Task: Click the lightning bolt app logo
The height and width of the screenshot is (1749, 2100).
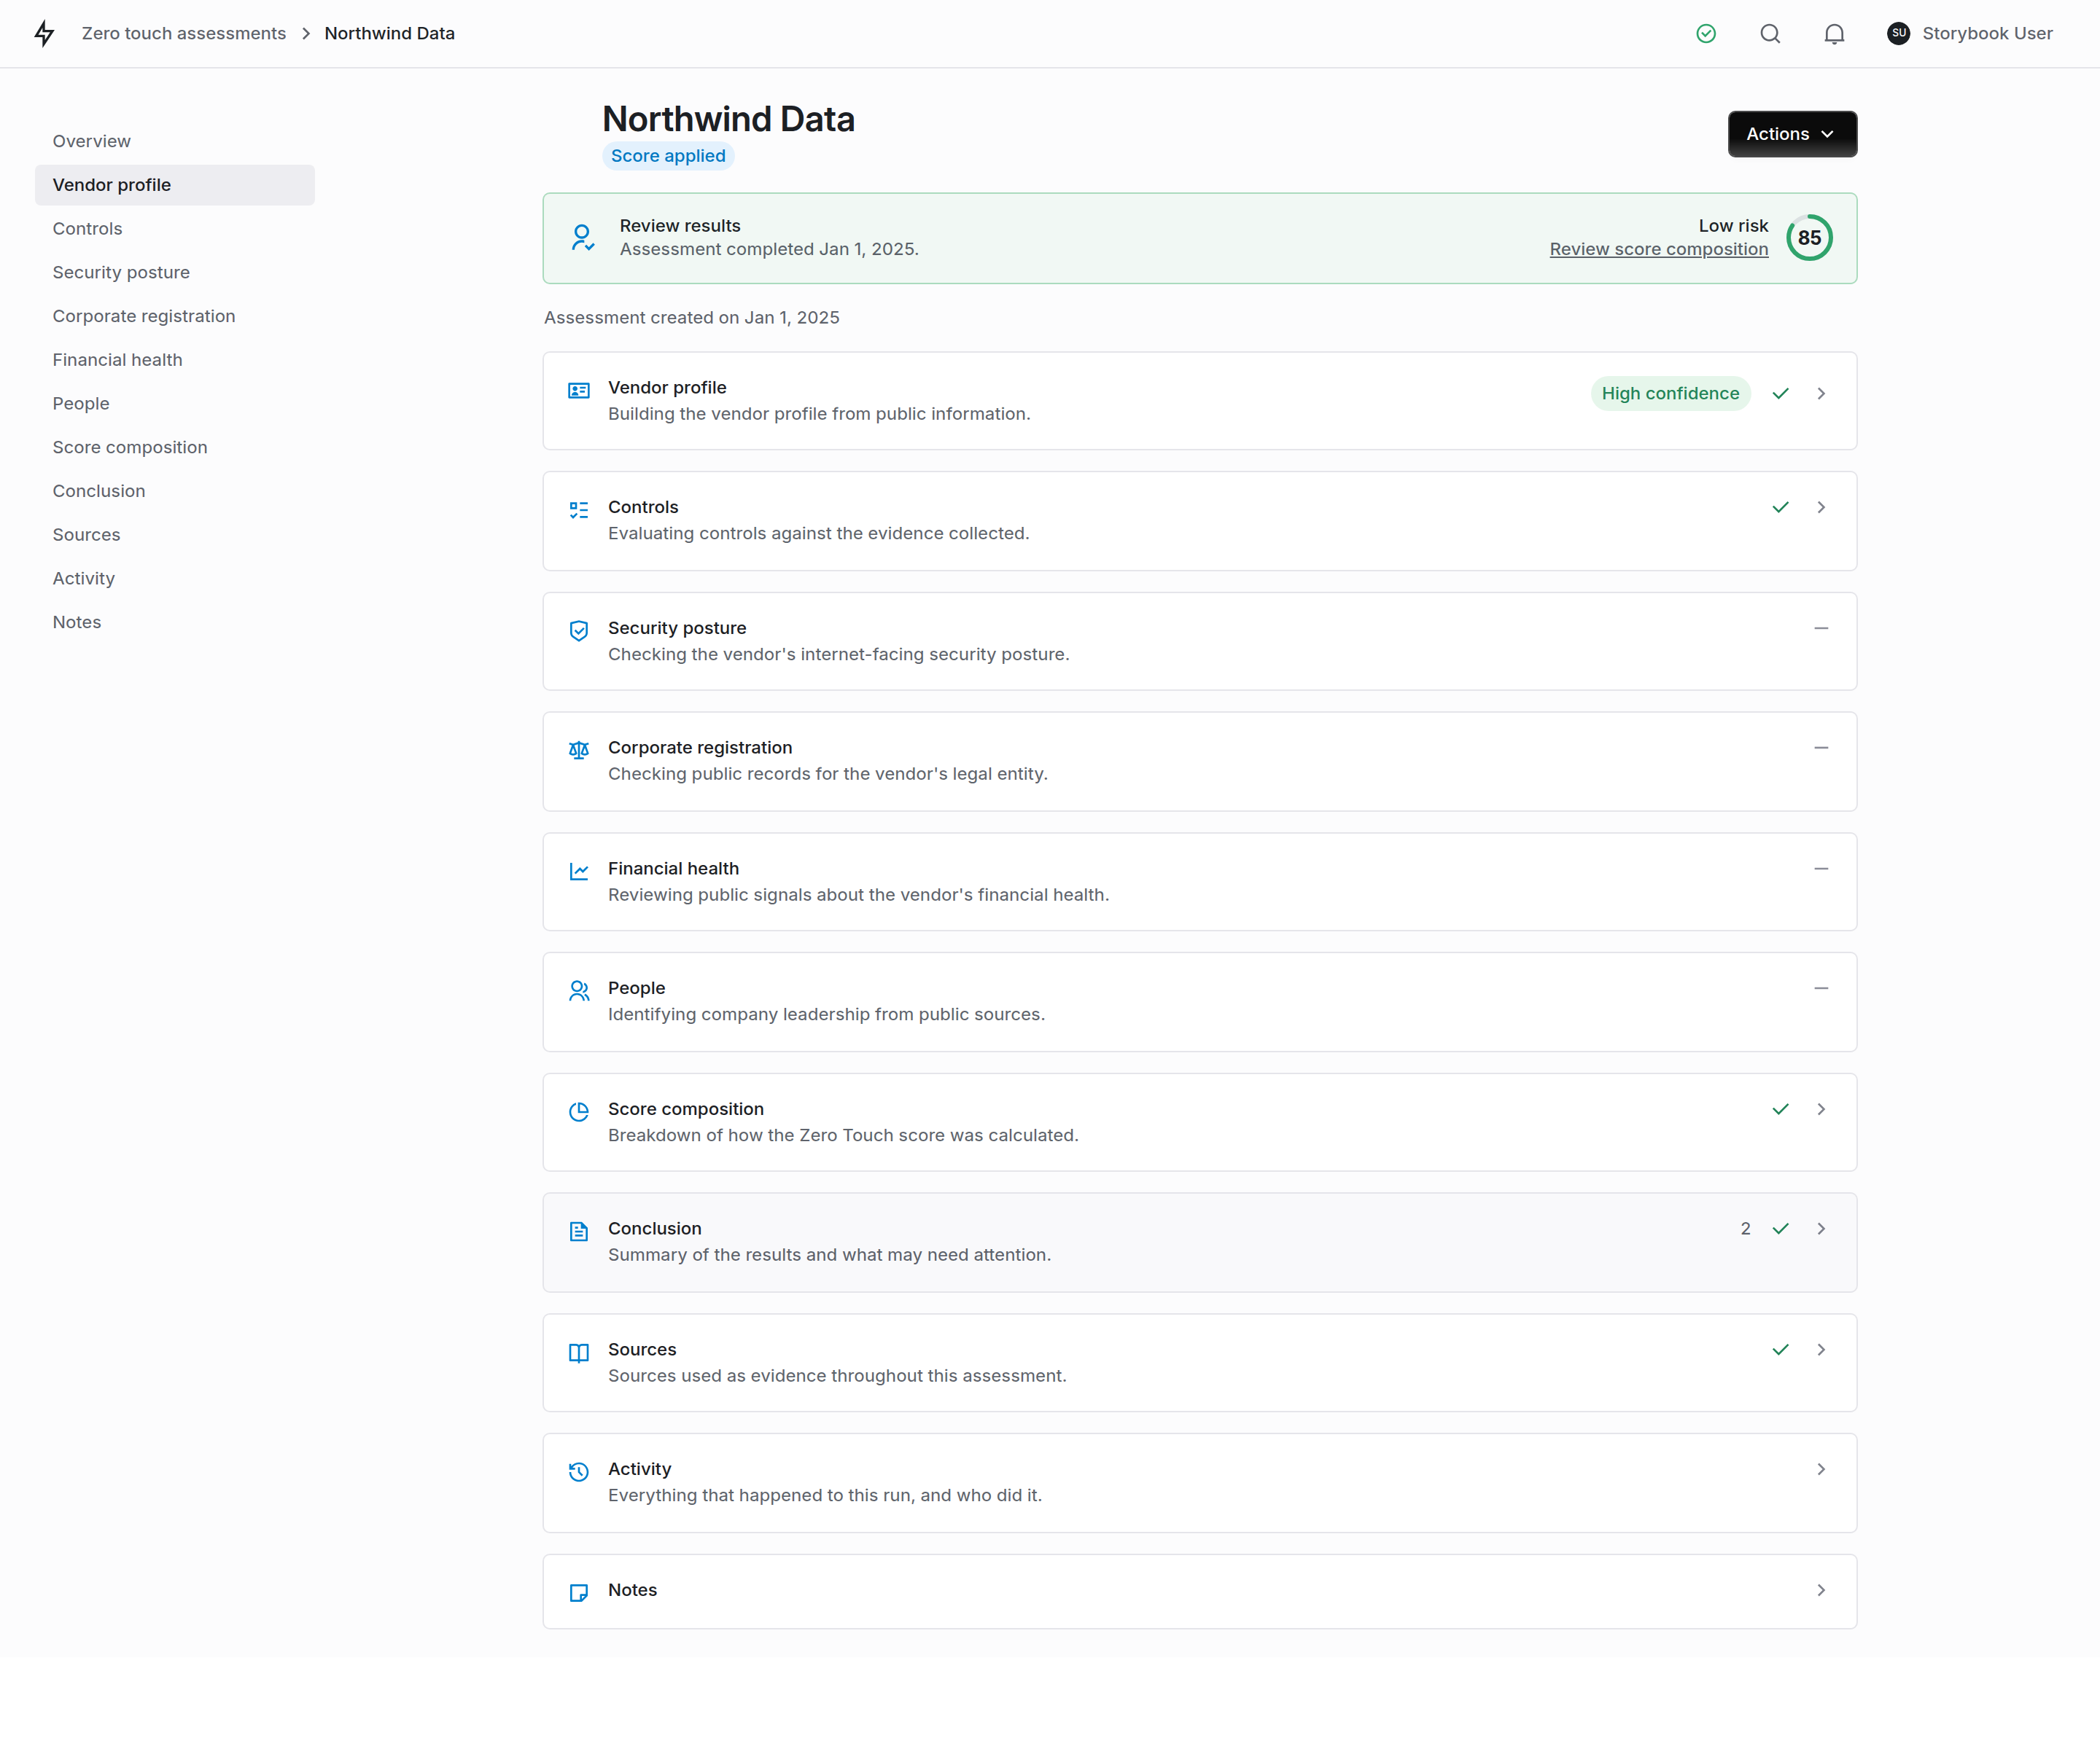Action: pyautogui.click(x=44, y=34)
